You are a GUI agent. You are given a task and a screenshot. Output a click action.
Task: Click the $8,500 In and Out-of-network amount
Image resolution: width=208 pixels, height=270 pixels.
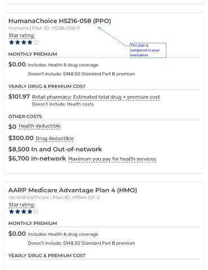(x=55, y=149)
